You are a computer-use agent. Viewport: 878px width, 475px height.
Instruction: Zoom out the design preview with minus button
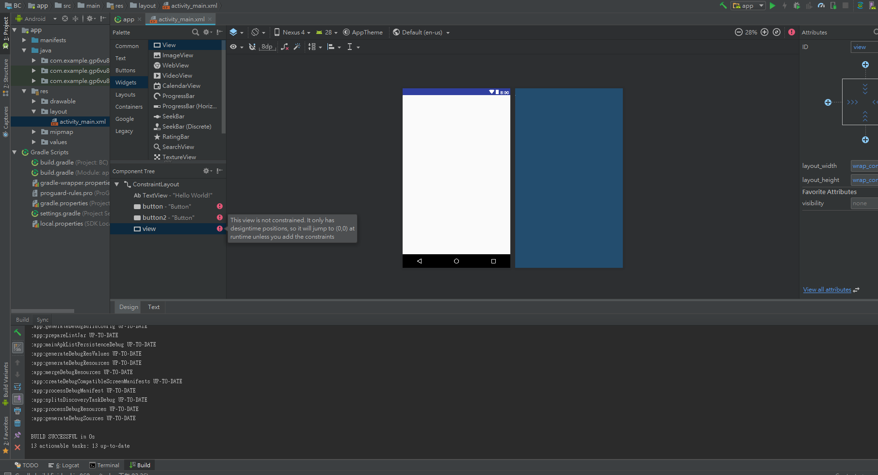pos(738,32)
